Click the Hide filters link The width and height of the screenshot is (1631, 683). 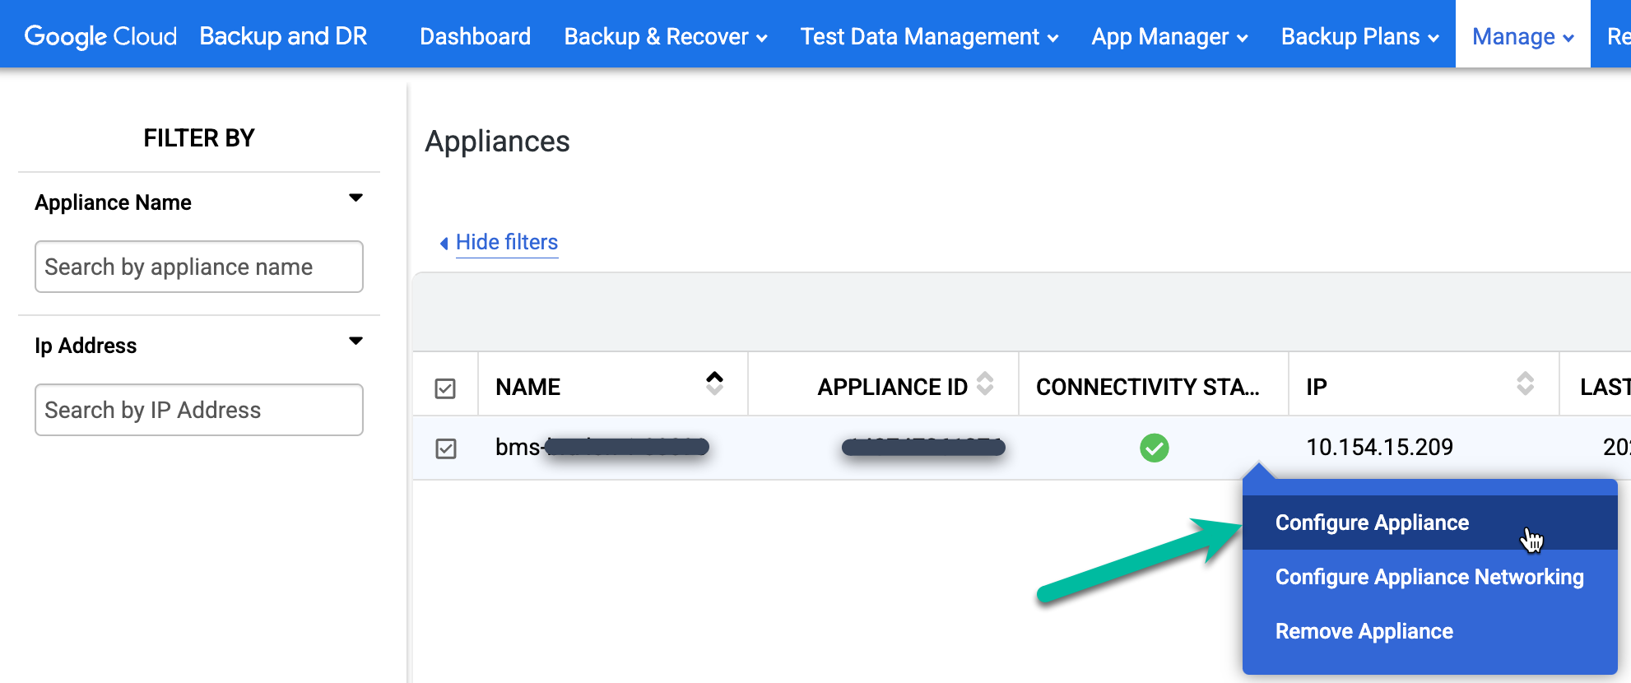(507, 243)
